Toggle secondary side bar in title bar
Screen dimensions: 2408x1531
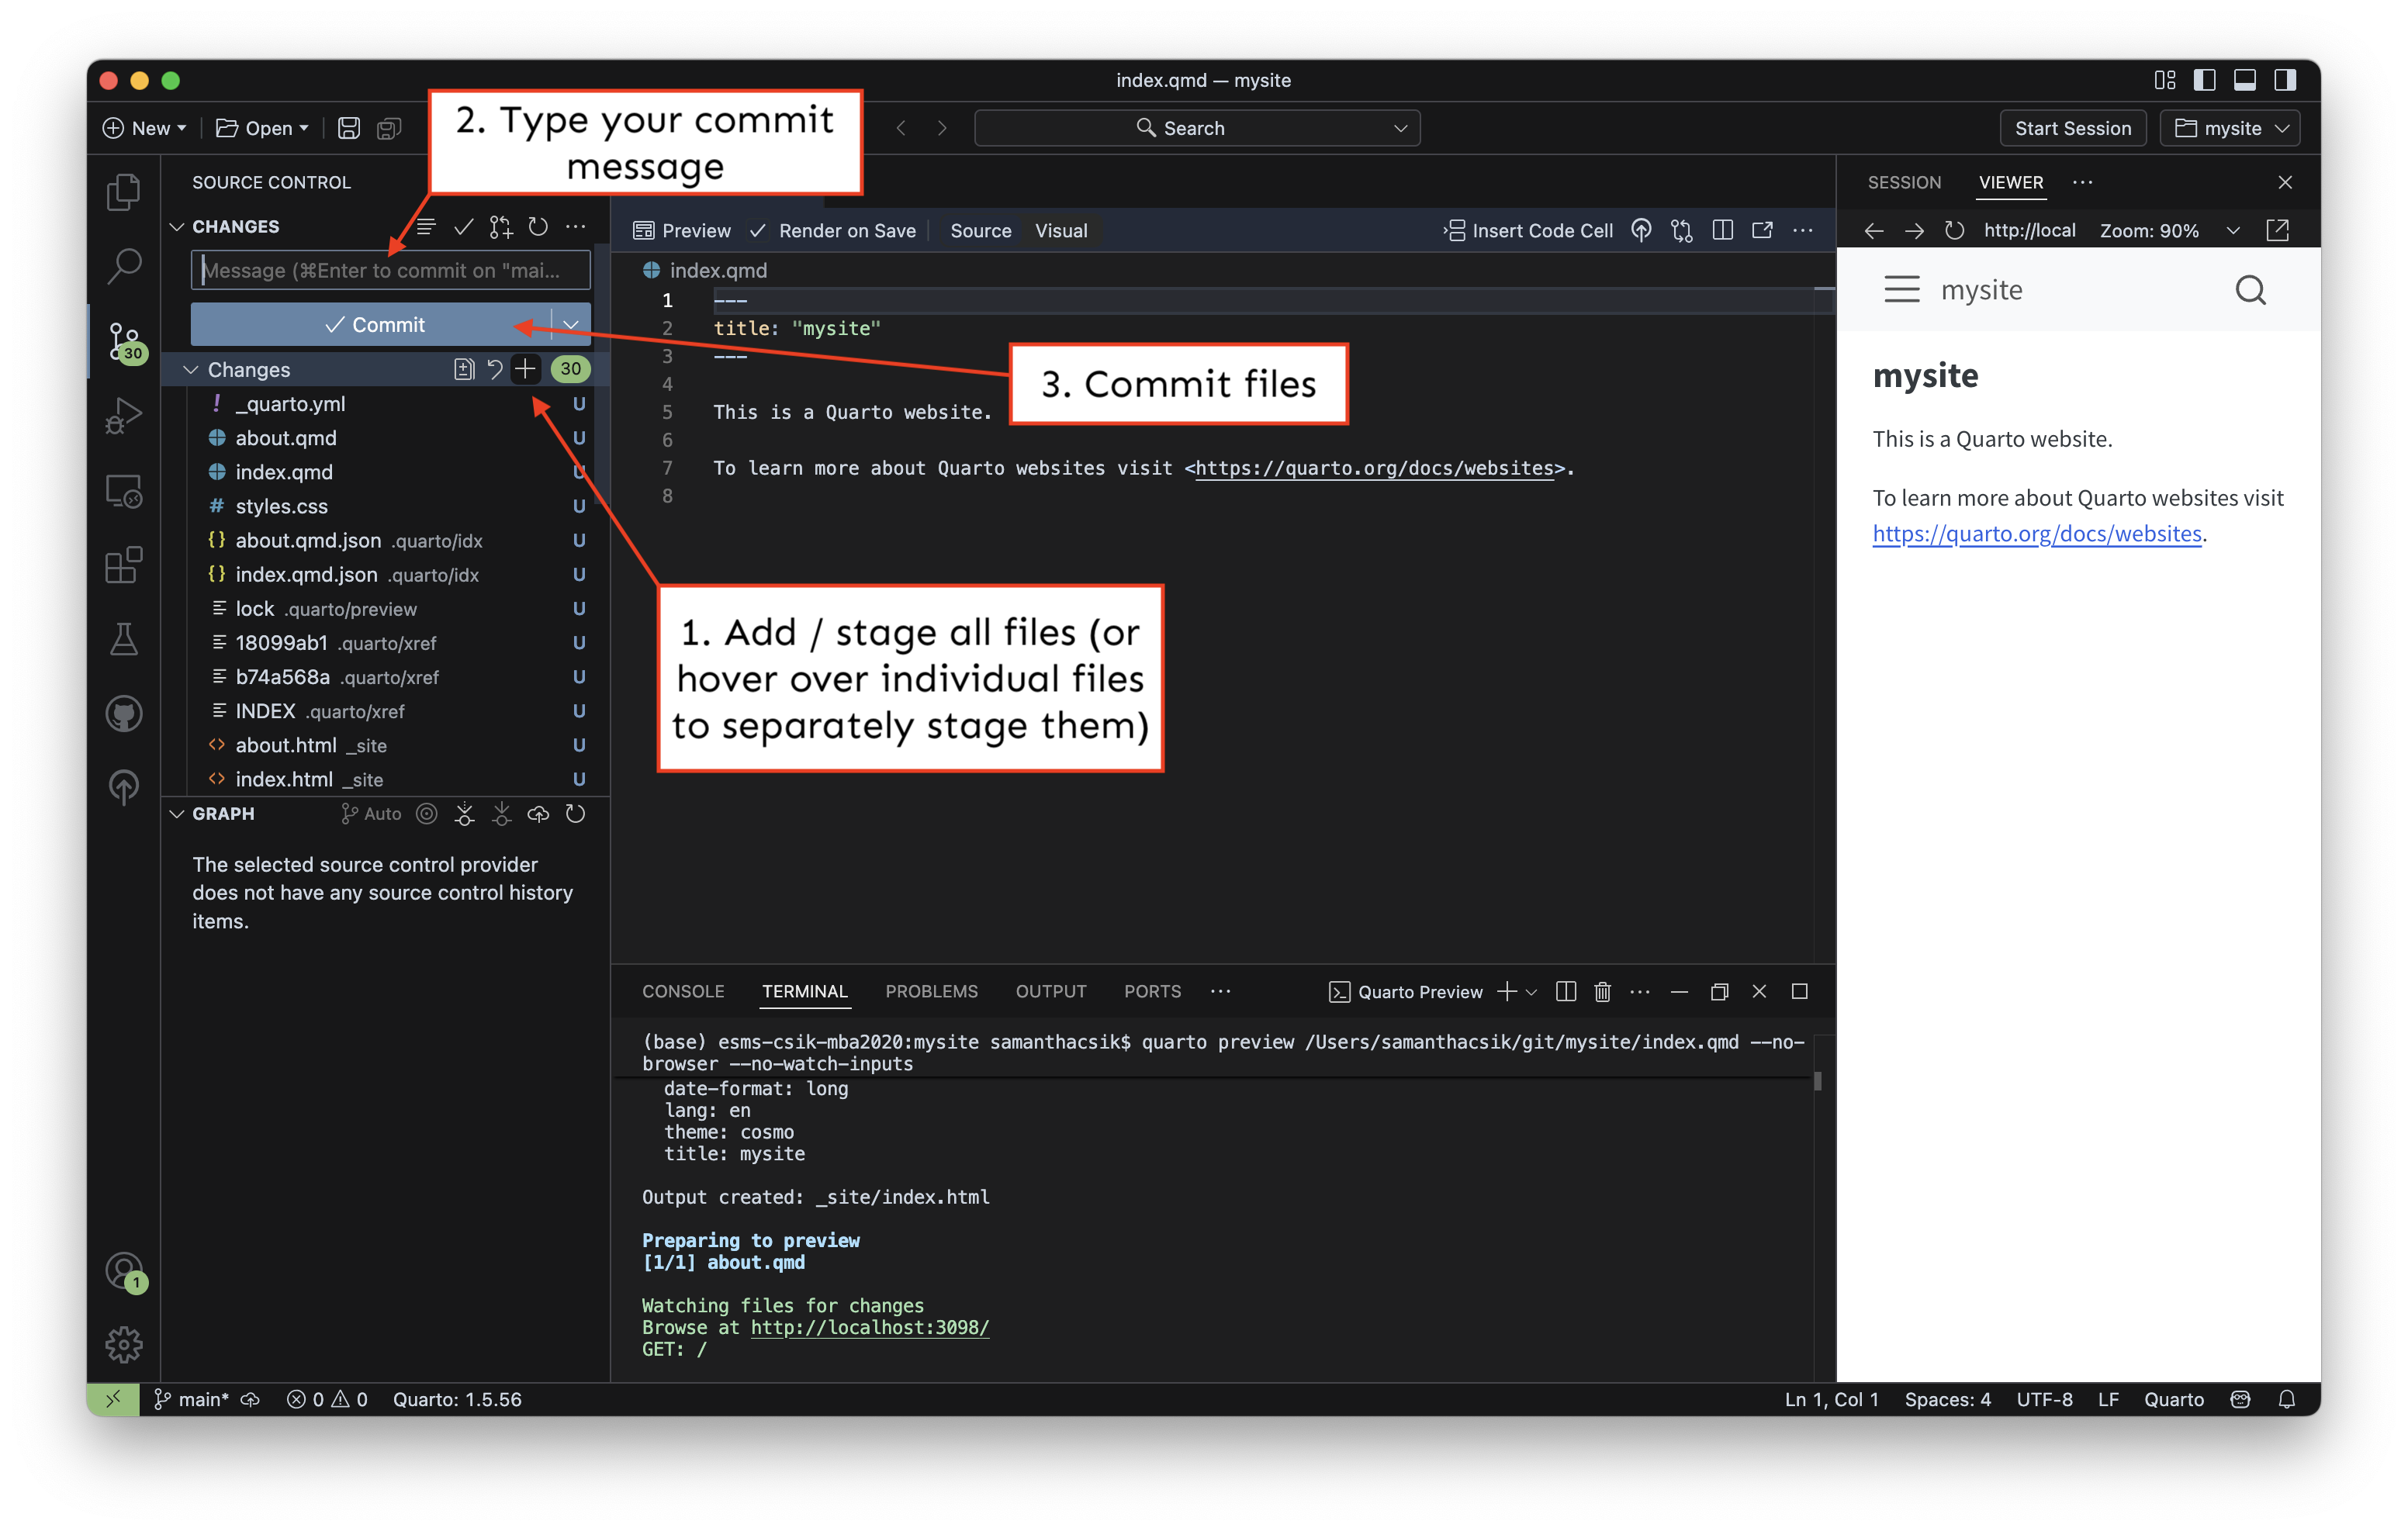click(x=2284, y=80)
